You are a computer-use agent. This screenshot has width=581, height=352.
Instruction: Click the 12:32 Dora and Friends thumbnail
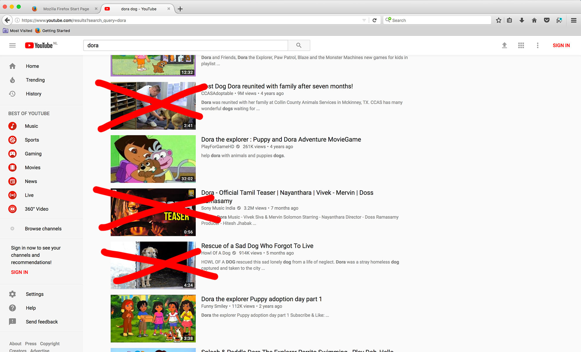pos(153,66)
